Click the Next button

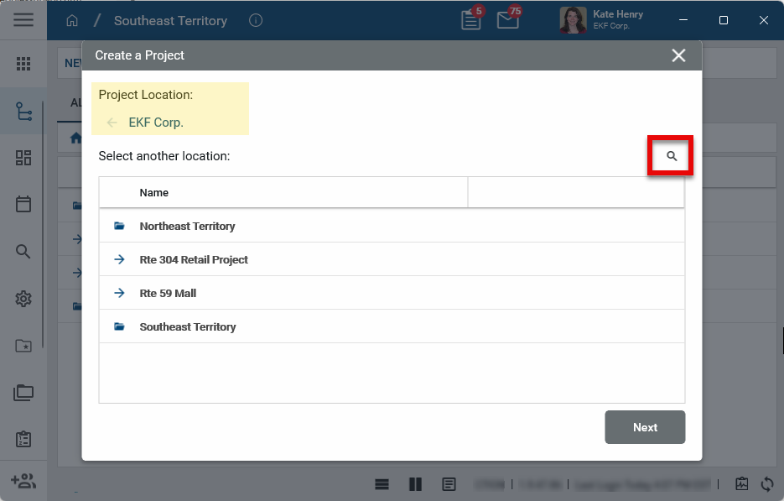(x=645, y=427)
